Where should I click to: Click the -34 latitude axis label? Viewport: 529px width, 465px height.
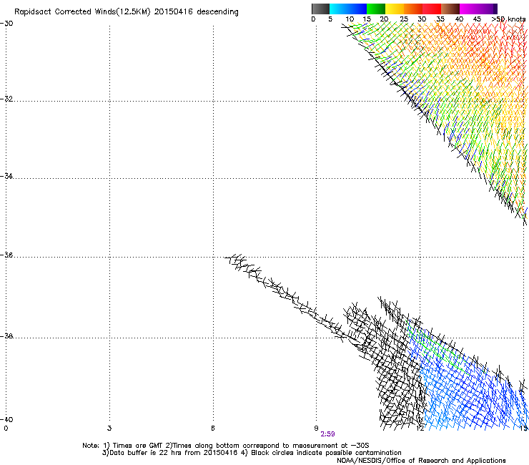click(x=6, y=176)
